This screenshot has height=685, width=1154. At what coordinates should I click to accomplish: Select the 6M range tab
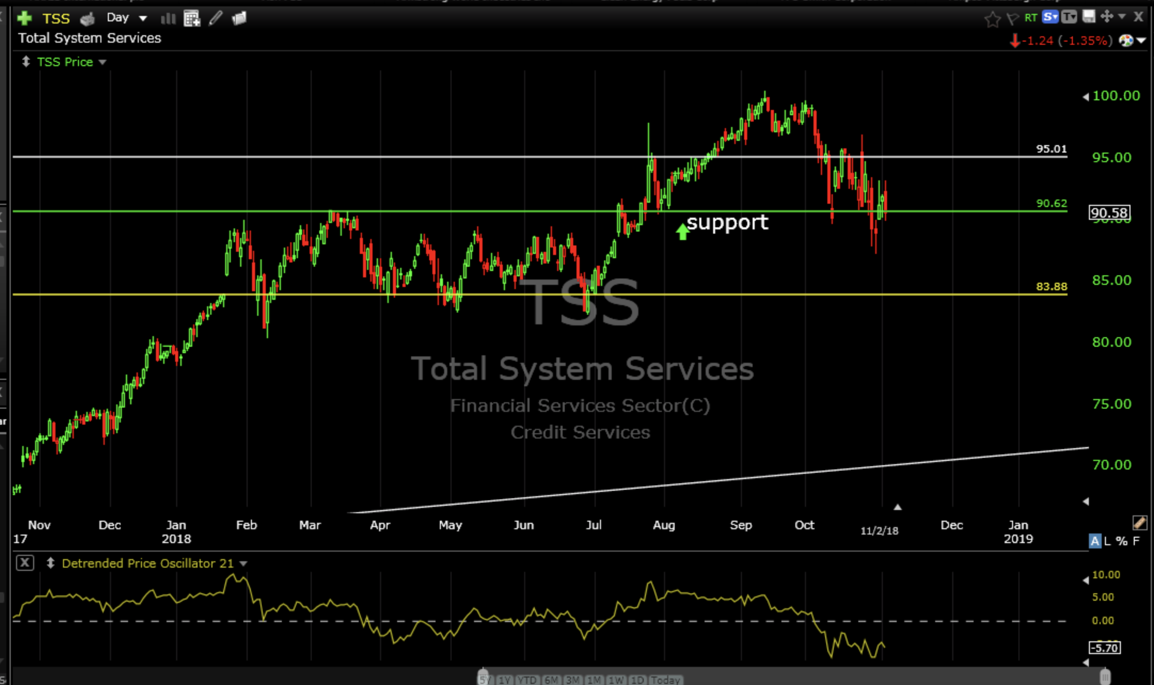[x=551, y=680]
